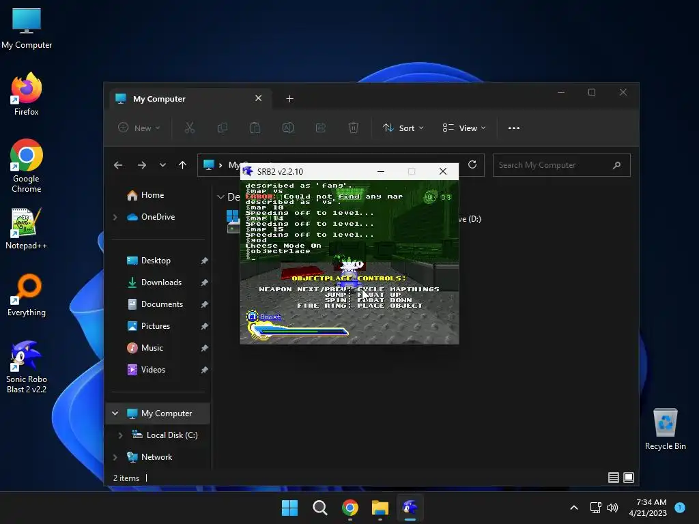Image resolution: width=699 pixels, height=524 pixels.
Task: Close the My Computer tab
Action: [259, 98]
